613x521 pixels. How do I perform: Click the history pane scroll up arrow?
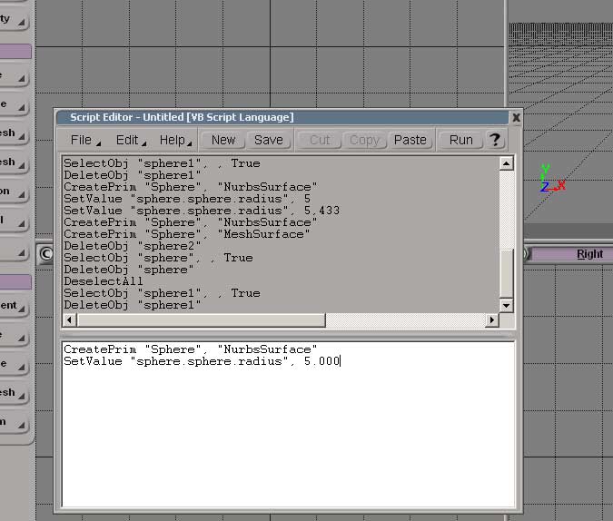tap(507, 163)
